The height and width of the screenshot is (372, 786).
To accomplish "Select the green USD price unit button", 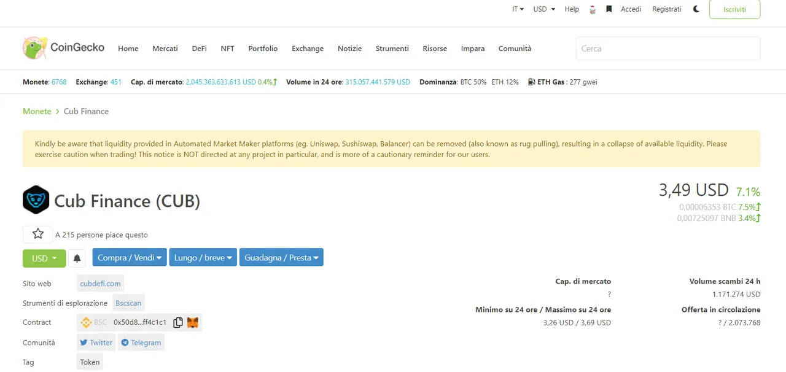I will pos(44,258).
